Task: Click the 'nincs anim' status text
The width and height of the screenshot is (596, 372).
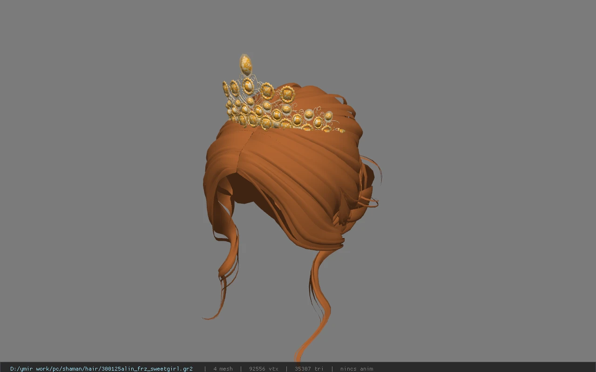Action: tap(357, 369)
